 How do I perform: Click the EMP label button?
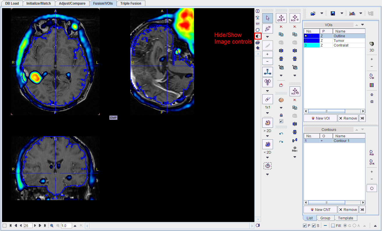[113, 118]
